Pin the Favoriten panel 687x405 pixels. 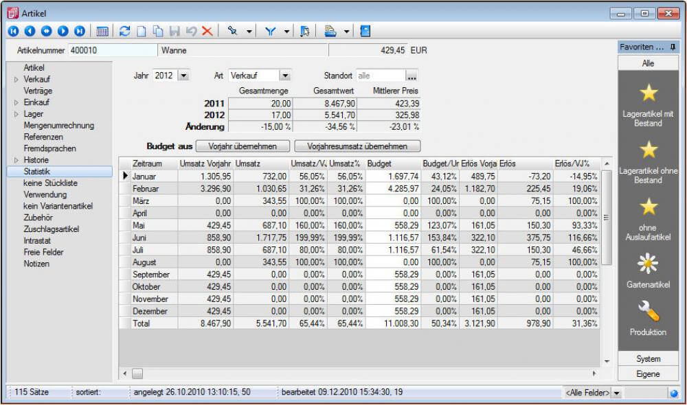click(x=673, y=47)
